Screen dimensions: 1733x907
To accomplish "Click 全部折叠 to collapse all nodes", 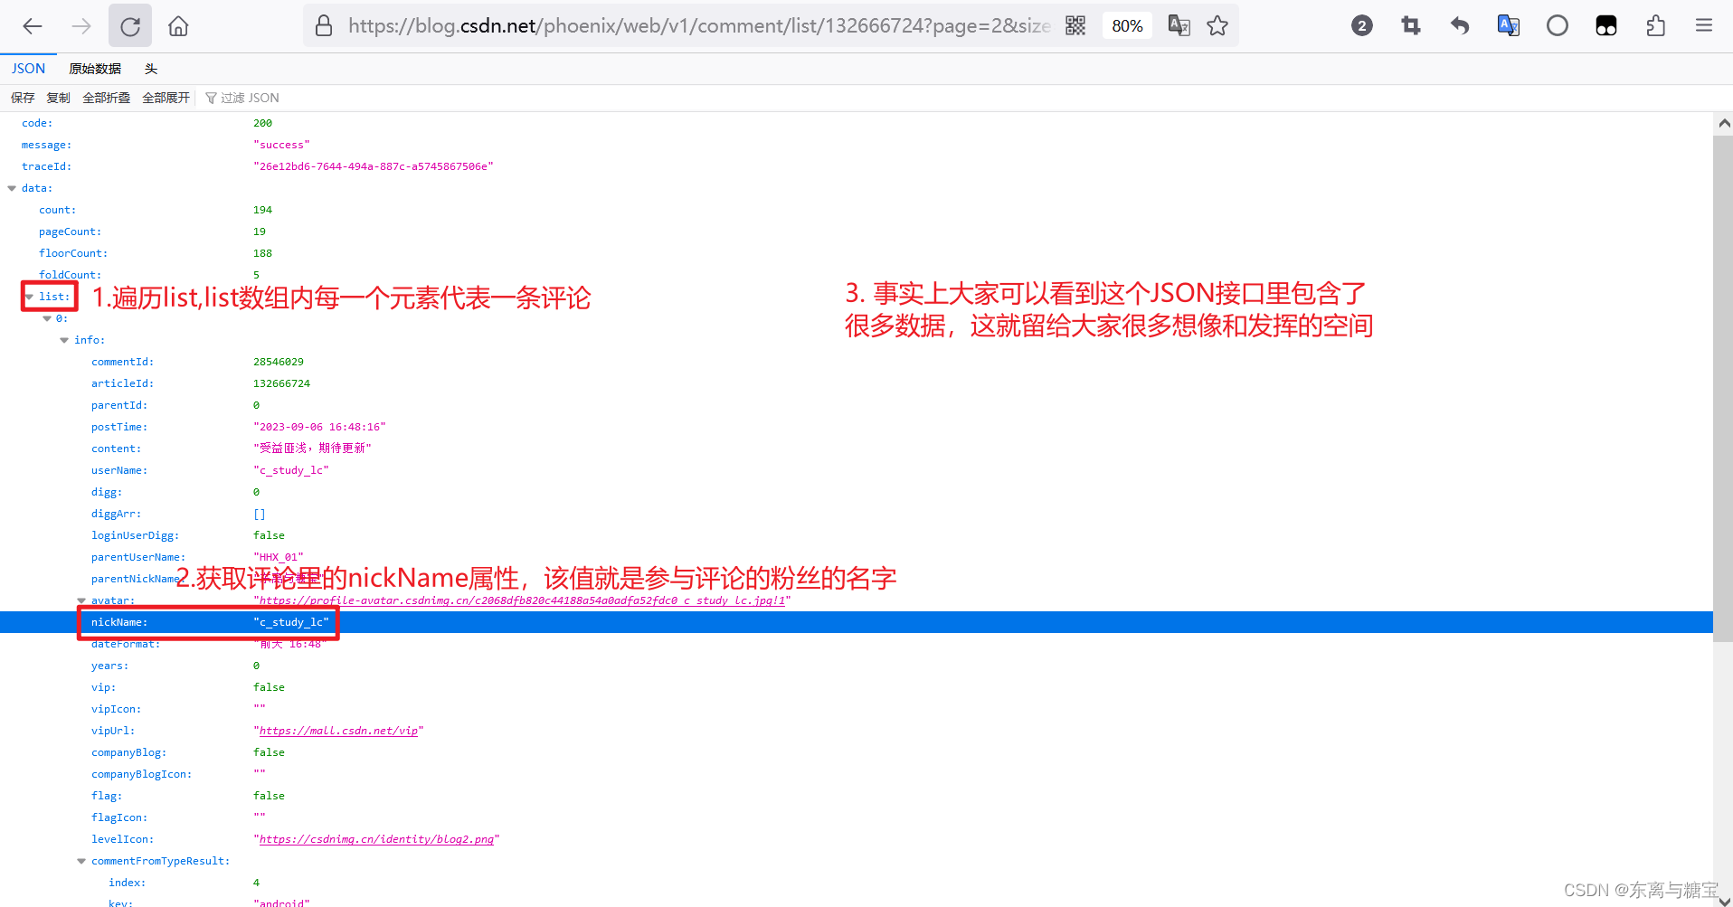I will pos(106,98).
